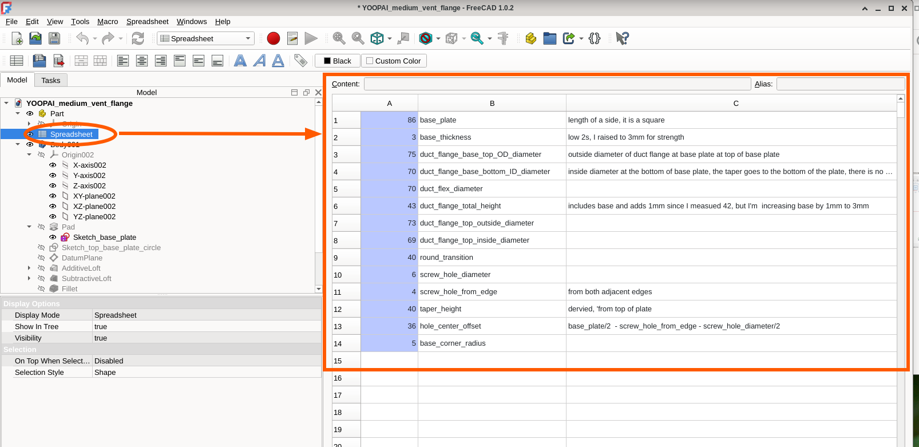The height and width of the screenshot is (447, 919).
Task: Click the Create Group folder icon
Action: pos(549,38)
